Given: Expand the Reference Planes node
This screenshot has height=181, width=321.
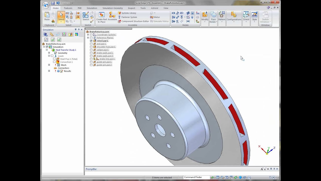Looking at the screenshot, I should point(88,38).
